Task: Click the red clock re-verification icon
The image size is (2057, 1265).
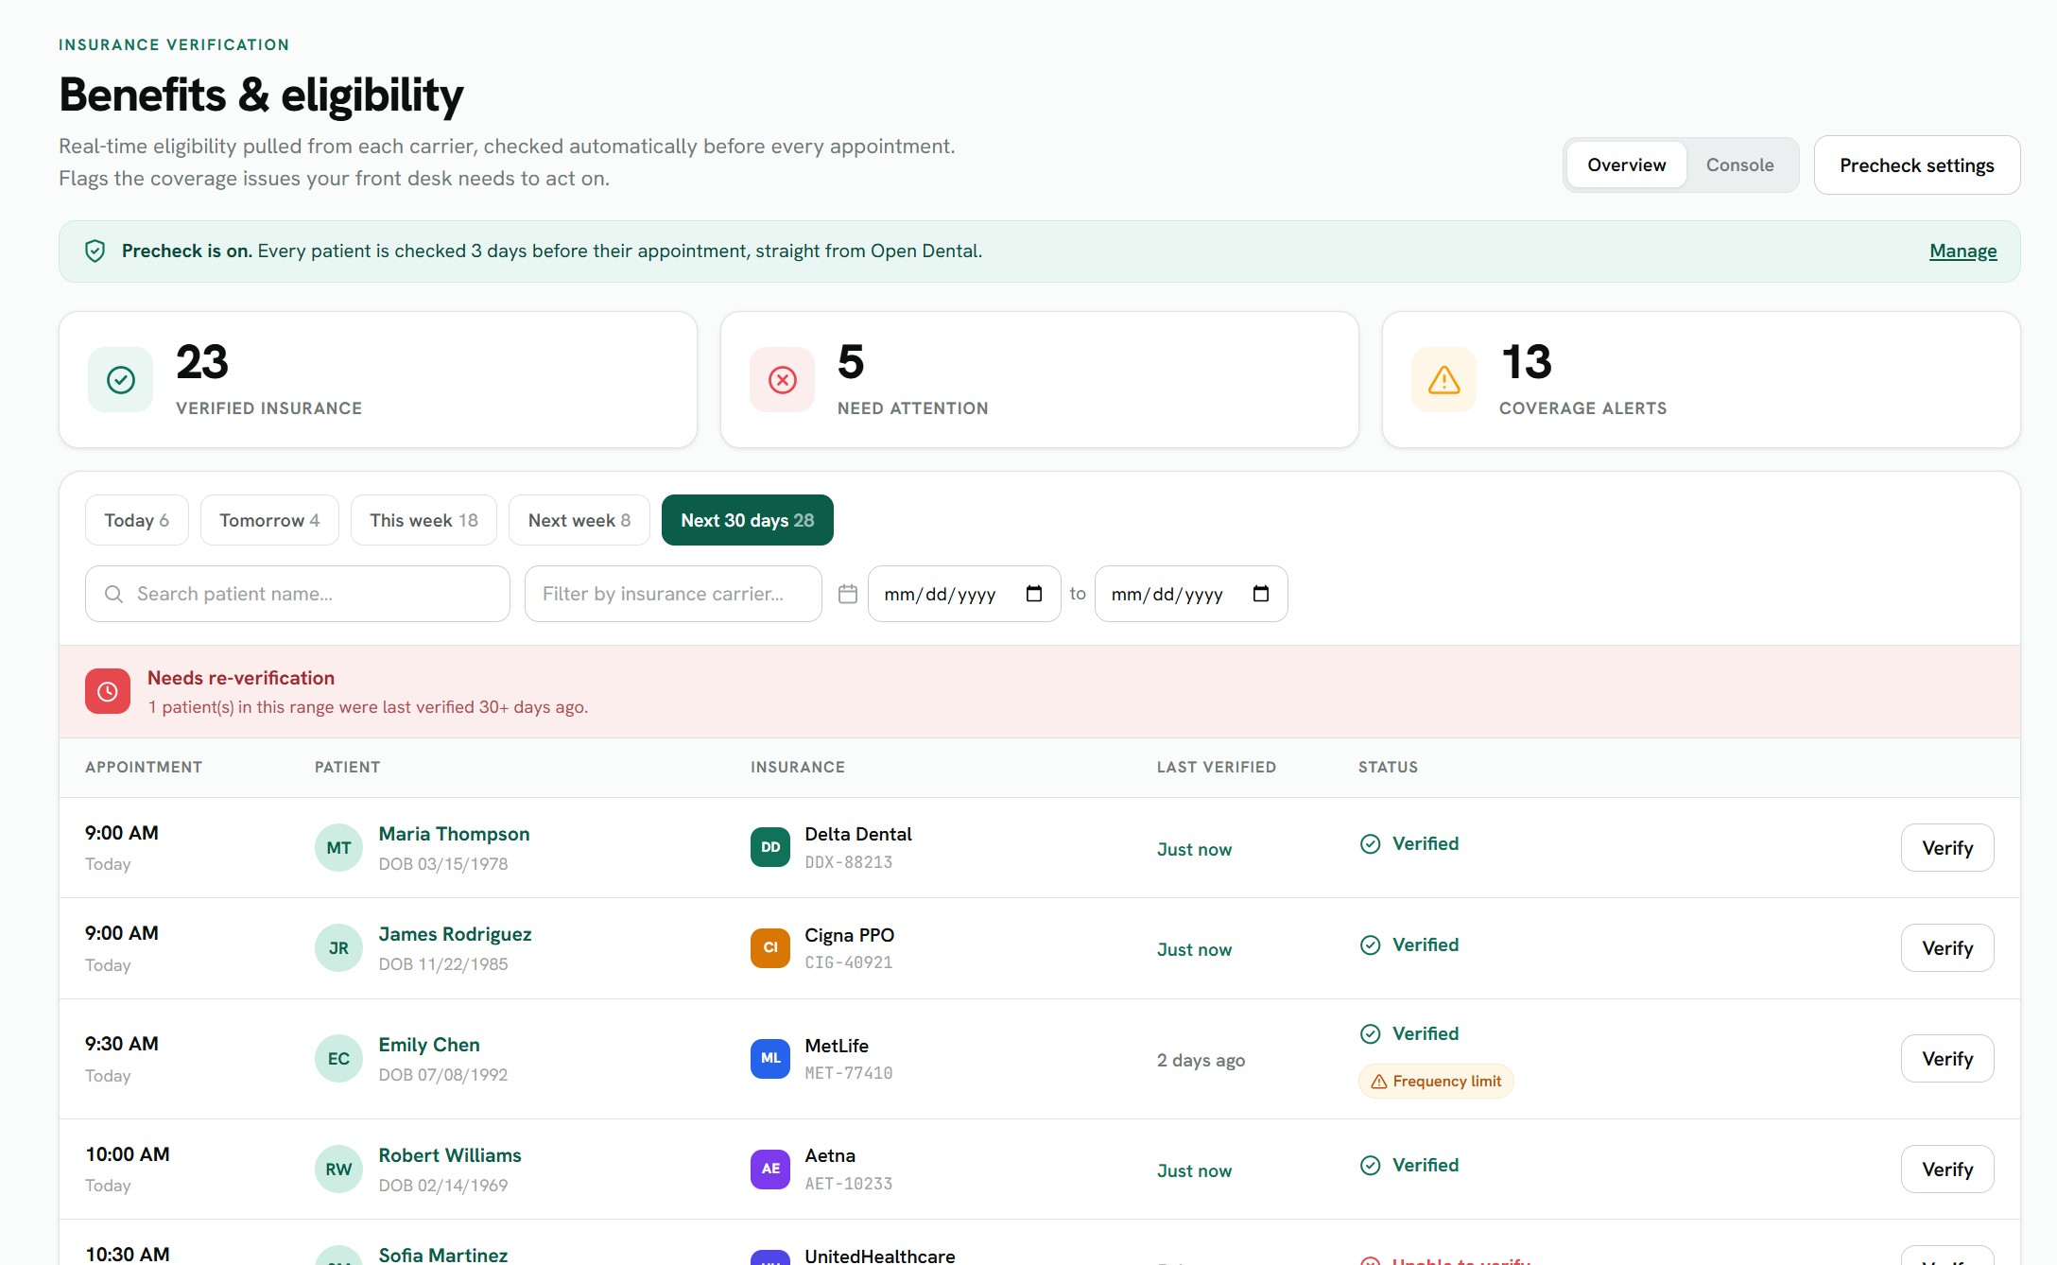Action: (108, 691)
